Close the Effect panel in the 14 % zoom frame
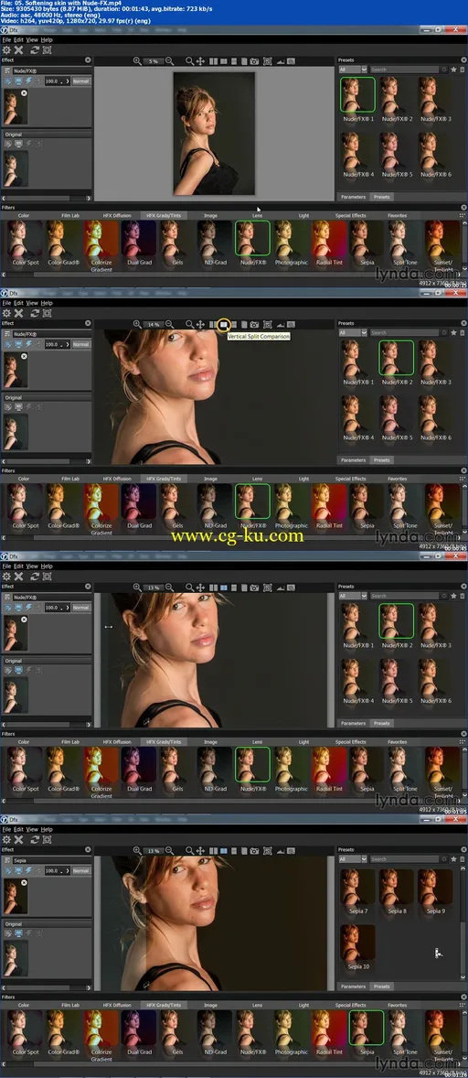The image size is (468, 1078). (88, 323)
